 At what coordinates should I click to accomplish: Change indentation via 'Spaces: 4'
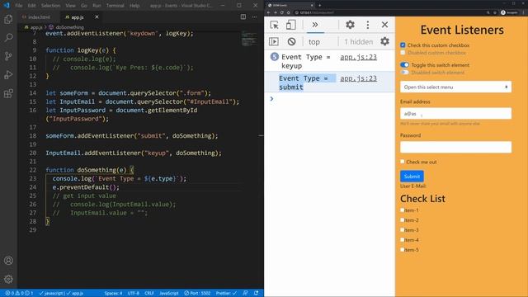coord(113,293)
